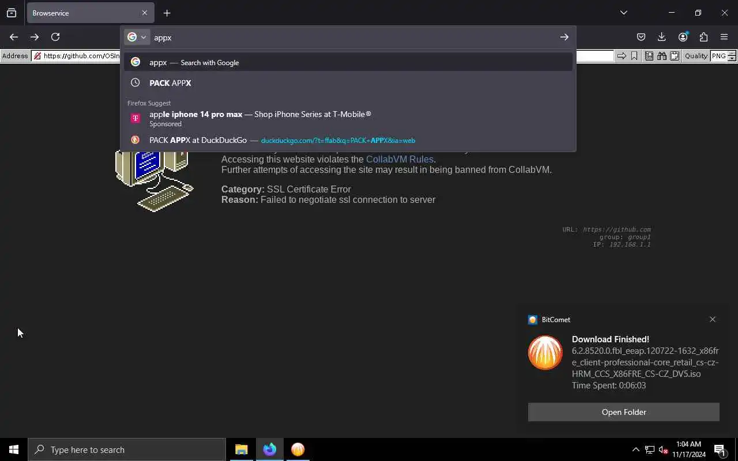This screenshot has width=738, height=461.
Task: Increase Browservice quality with up stepper
Action: (732, 53)
